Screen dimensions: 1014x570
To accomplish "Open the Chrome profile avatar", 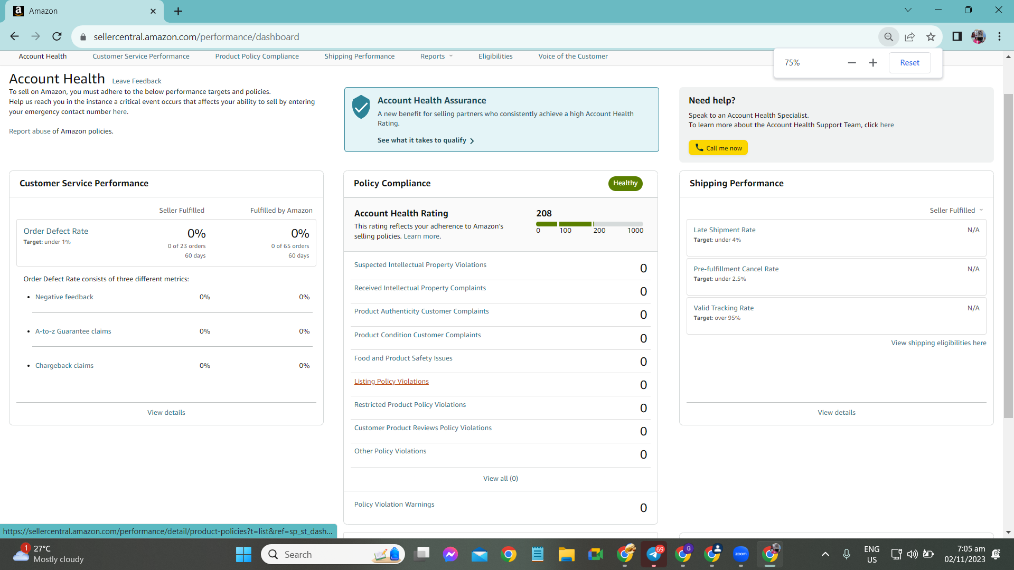I will point(978,36).
